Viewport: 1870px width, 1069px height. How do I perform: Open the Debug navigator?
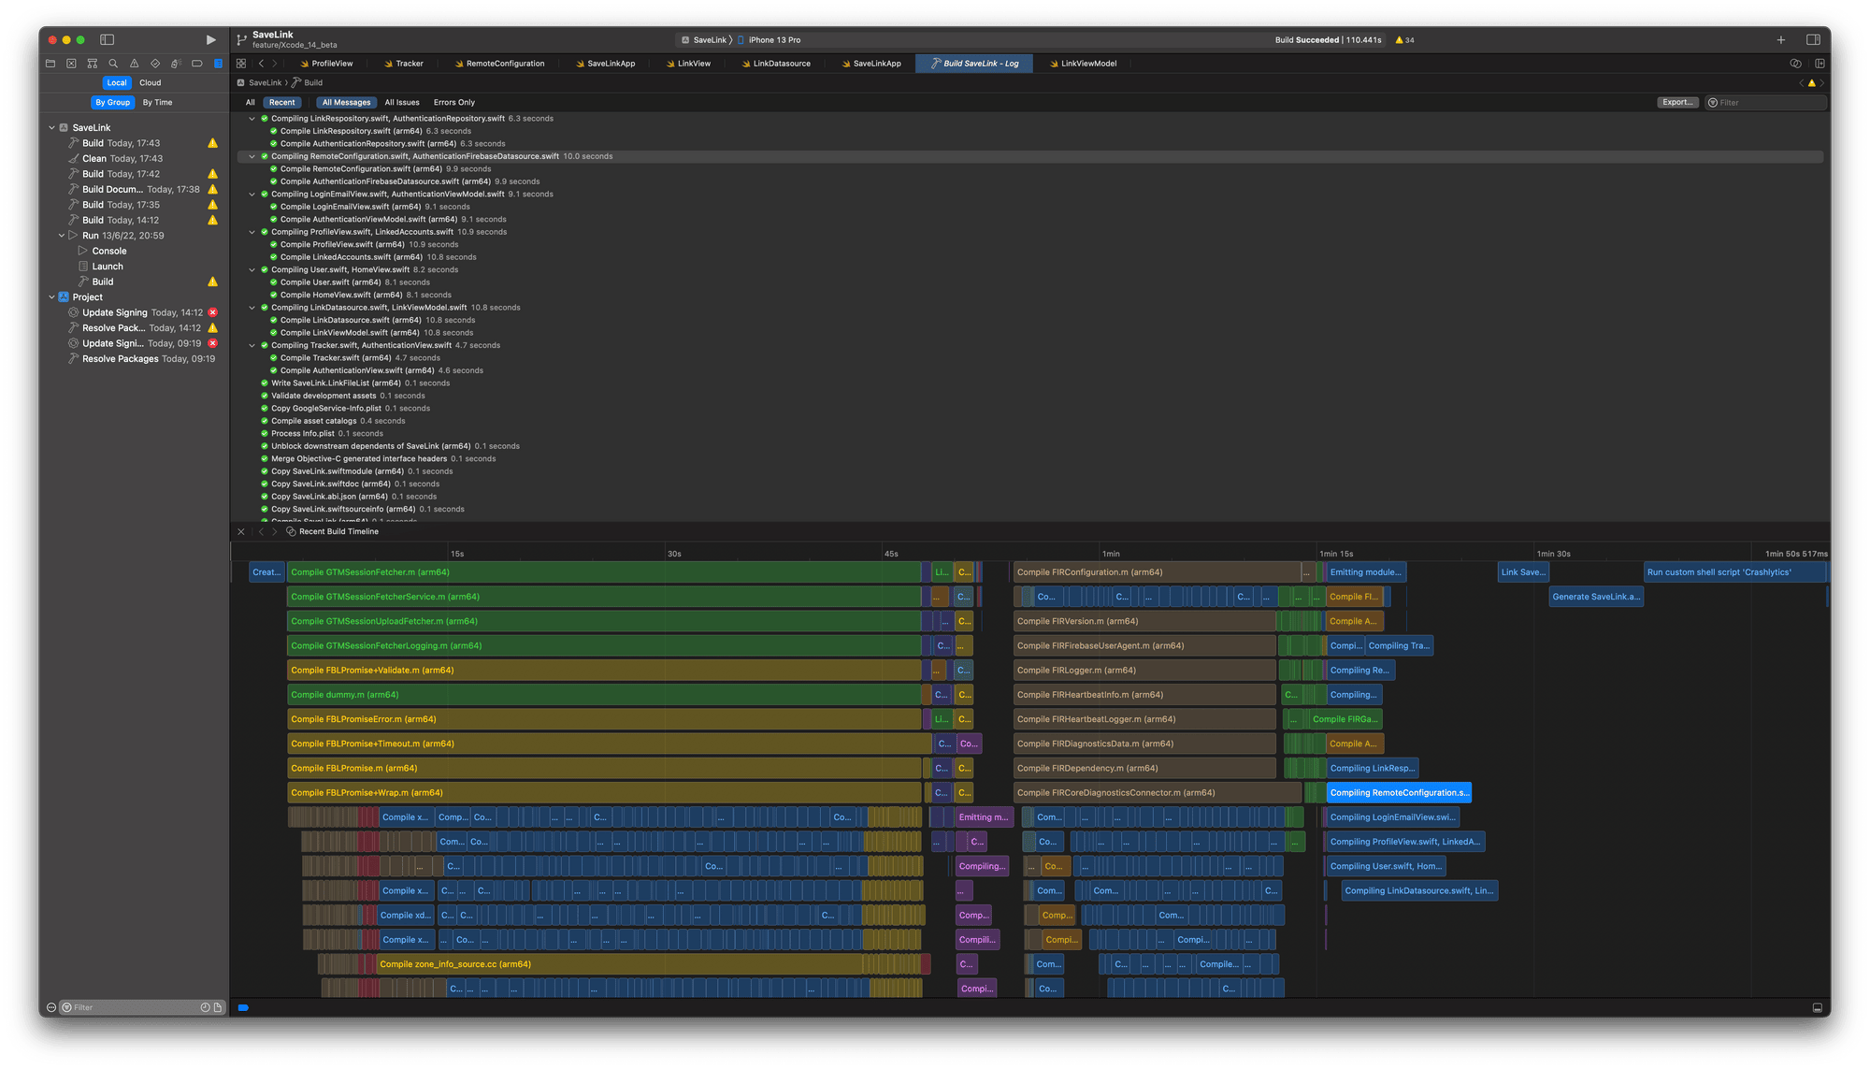pos(176,64)
